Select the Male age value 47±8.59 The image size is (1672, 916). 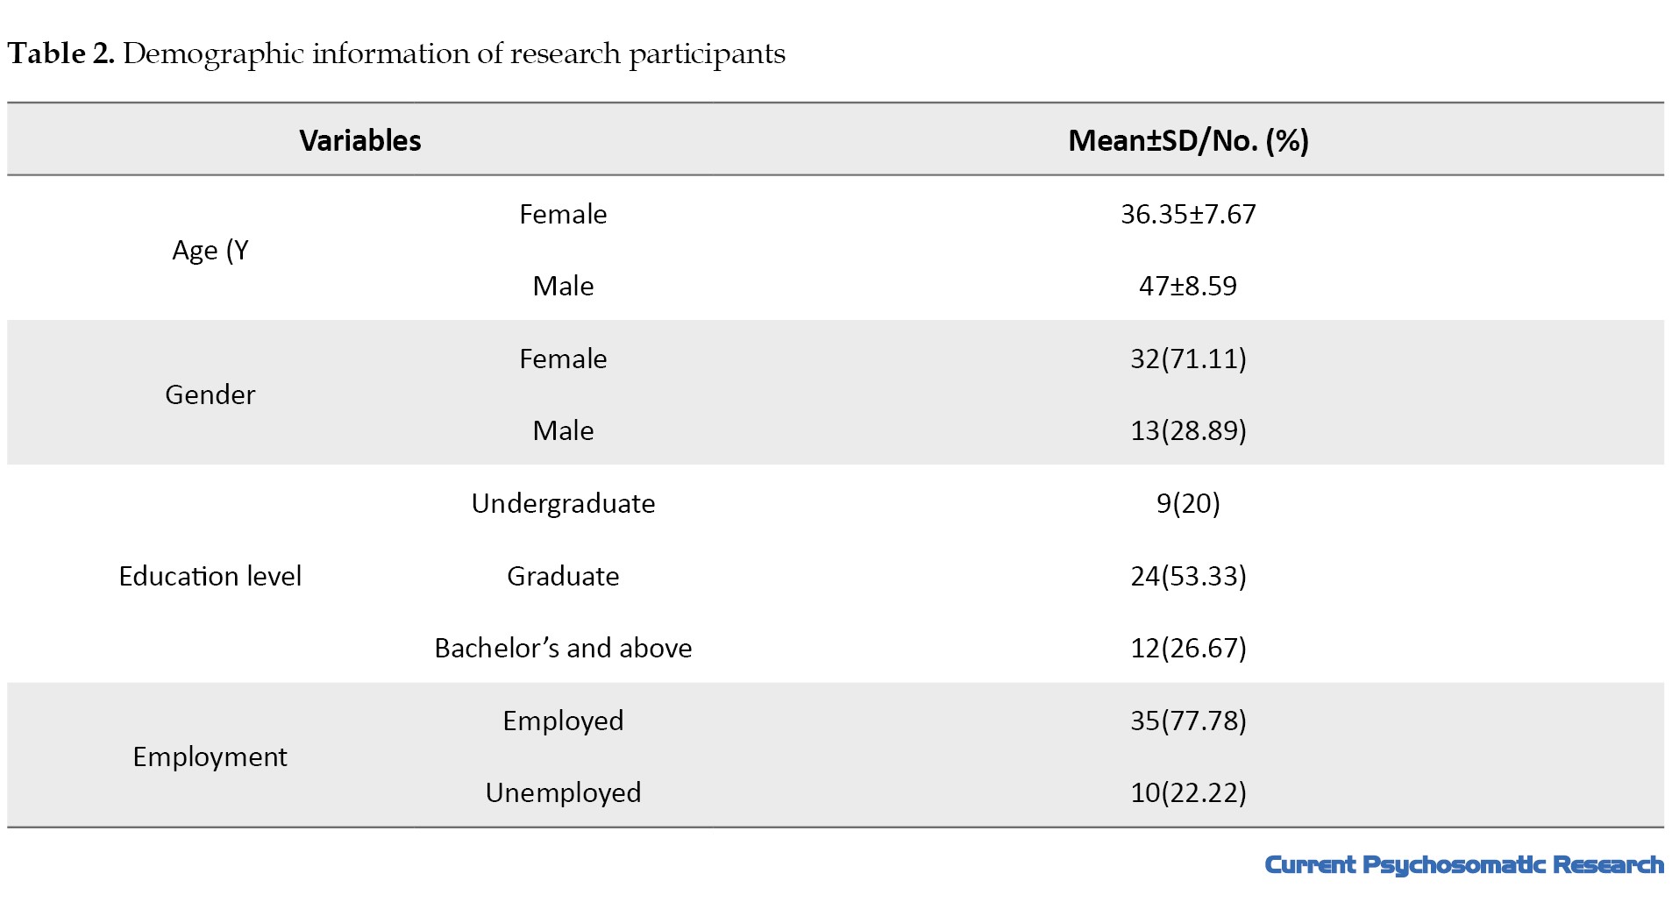(1188, 286)
